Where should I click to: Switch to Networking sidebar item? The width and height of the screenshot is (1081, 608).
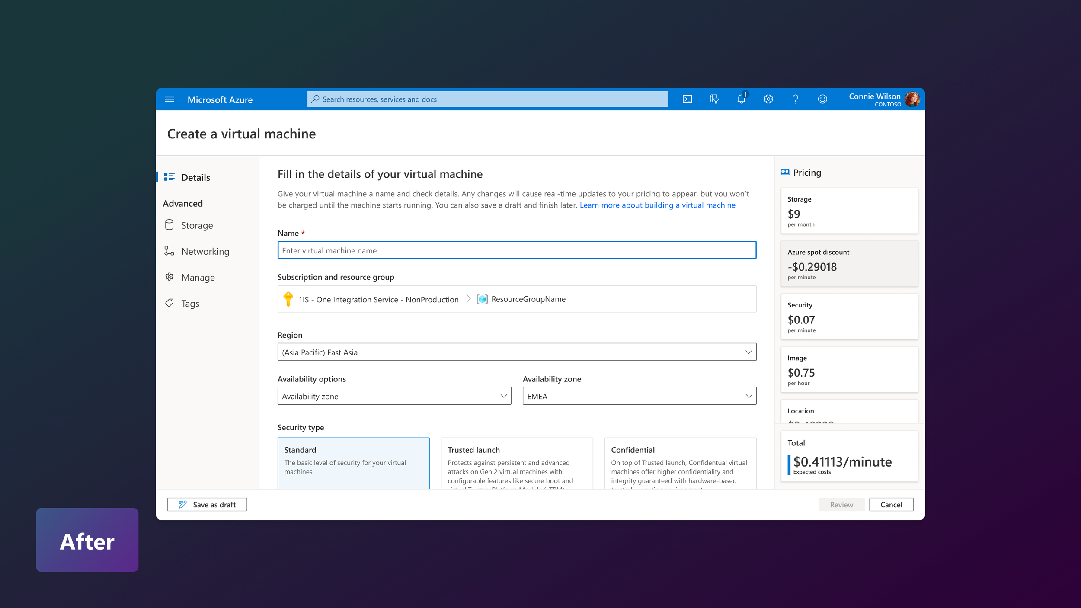coord(205,251)
